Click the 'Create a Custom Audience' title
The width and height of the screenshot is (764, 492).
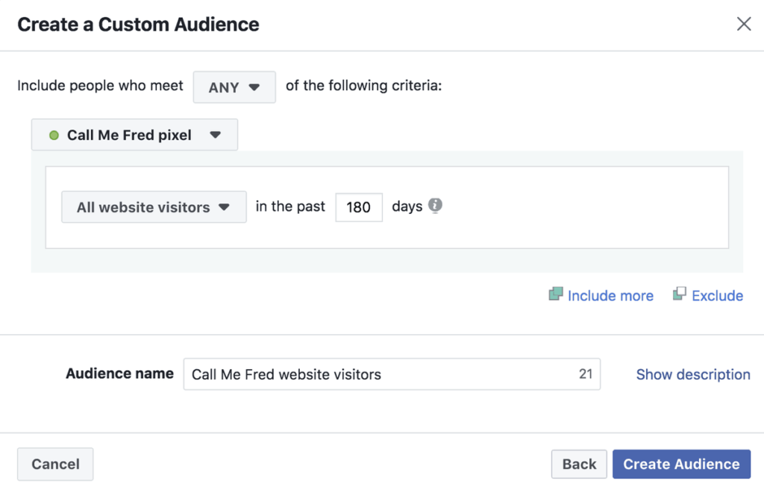click(138, 25)
